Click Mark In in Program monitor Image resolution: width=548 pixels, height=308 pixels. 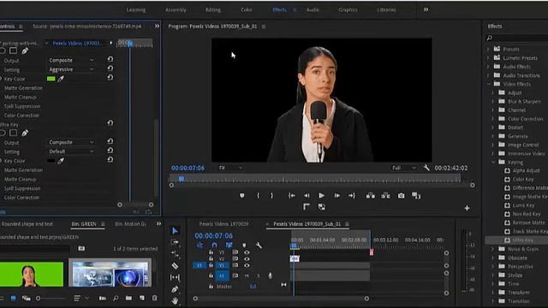259,196
